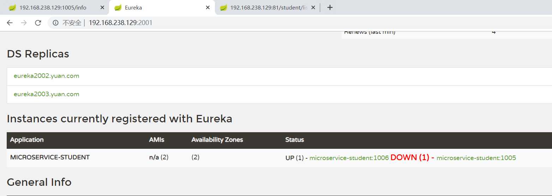Reload the page with the refresh icon

38,23
